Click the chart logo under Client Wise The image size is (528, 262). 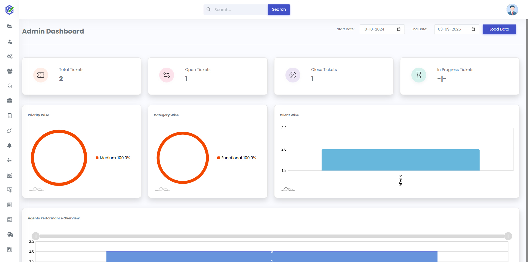coord(288,189)
